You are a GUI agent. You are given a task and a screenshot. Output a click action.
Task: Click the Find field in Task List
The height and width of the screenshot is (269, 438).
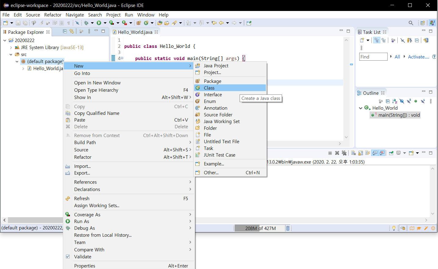pos(373,57)
